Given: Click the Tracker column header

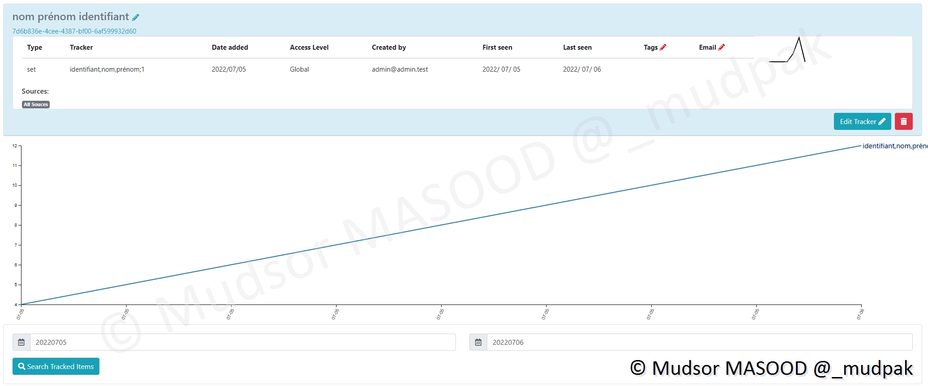Looking at the screenshot, I should (81, 47).
